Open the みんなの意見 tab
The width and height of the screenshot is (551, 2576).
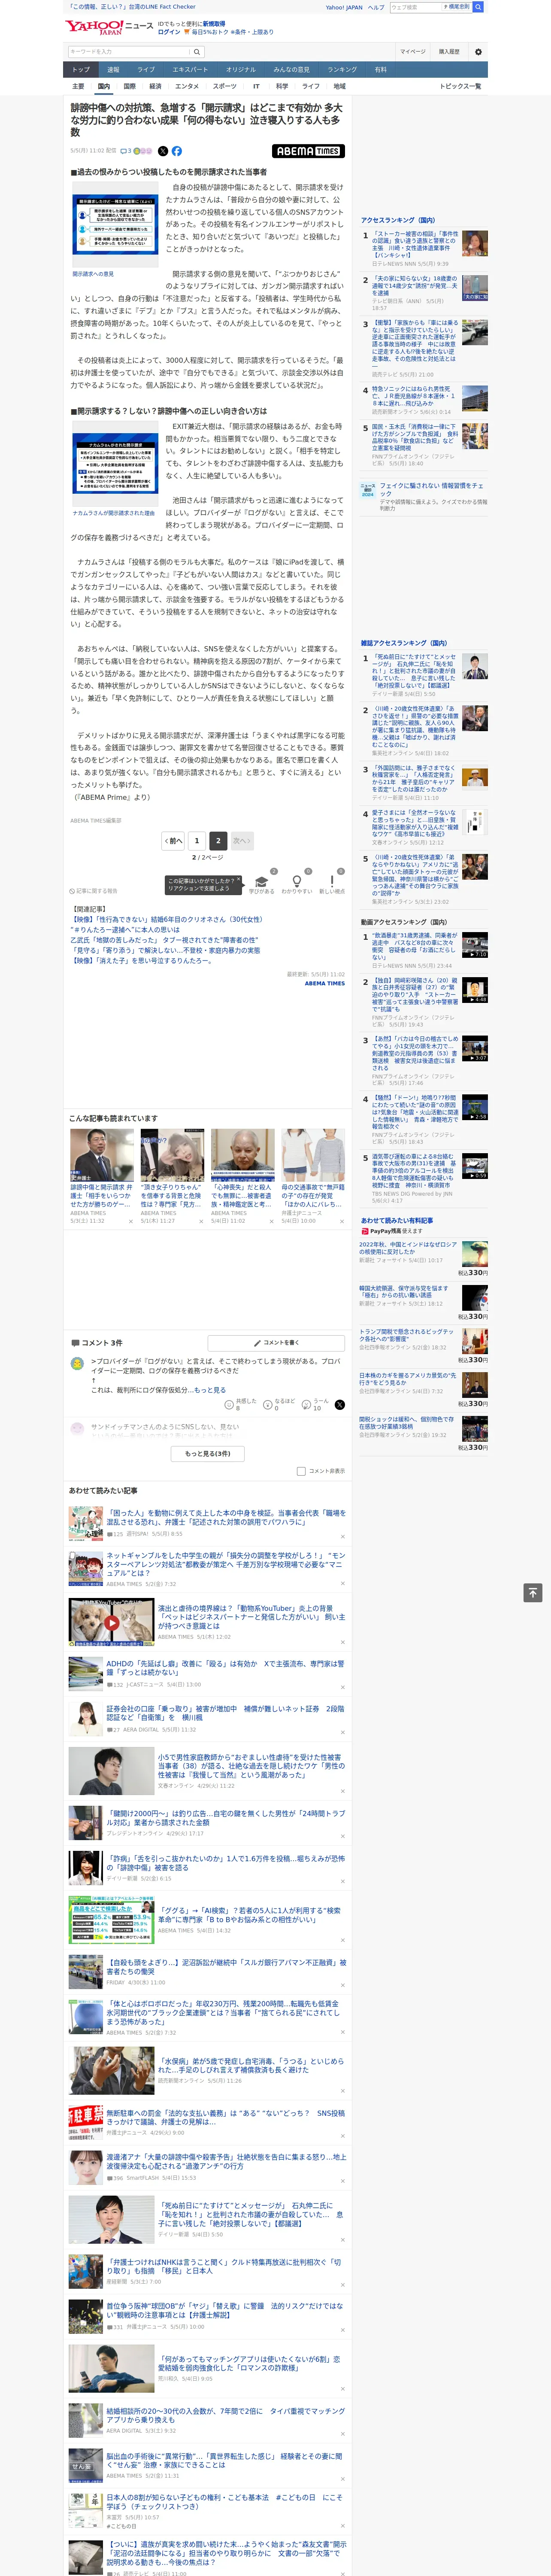coord(291,70)
